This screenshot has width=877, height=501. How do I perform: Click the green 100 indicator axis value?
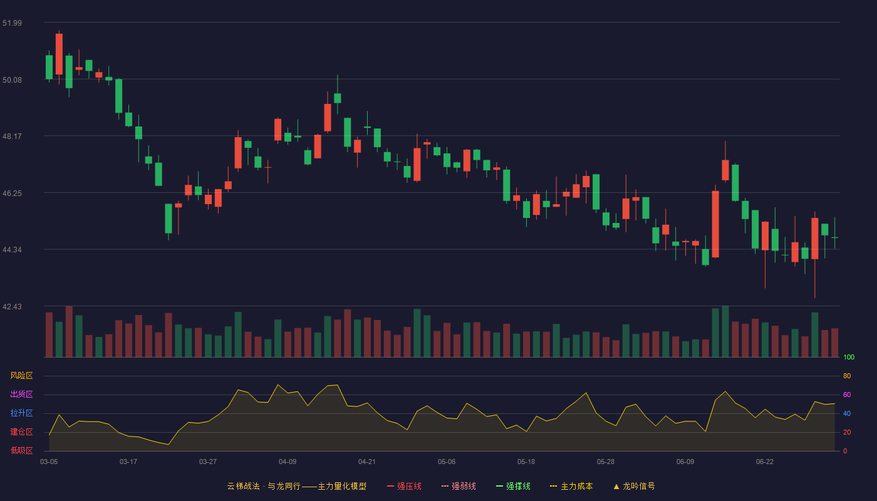(849, 358)
